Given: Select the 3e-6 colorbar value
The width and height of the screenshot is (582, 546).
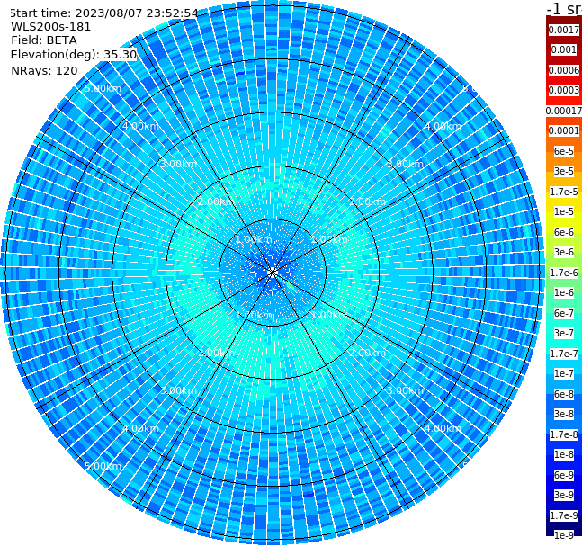Looking at the screenshot, I should (564, 252).
